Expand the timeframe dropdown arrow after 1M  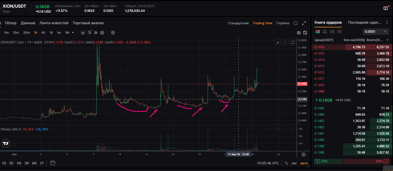(x=73, y=33)
